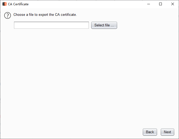Viewport: 179px width, 139px height.
Task: Focus the certificate export file path field
Action: coord(51,25)
